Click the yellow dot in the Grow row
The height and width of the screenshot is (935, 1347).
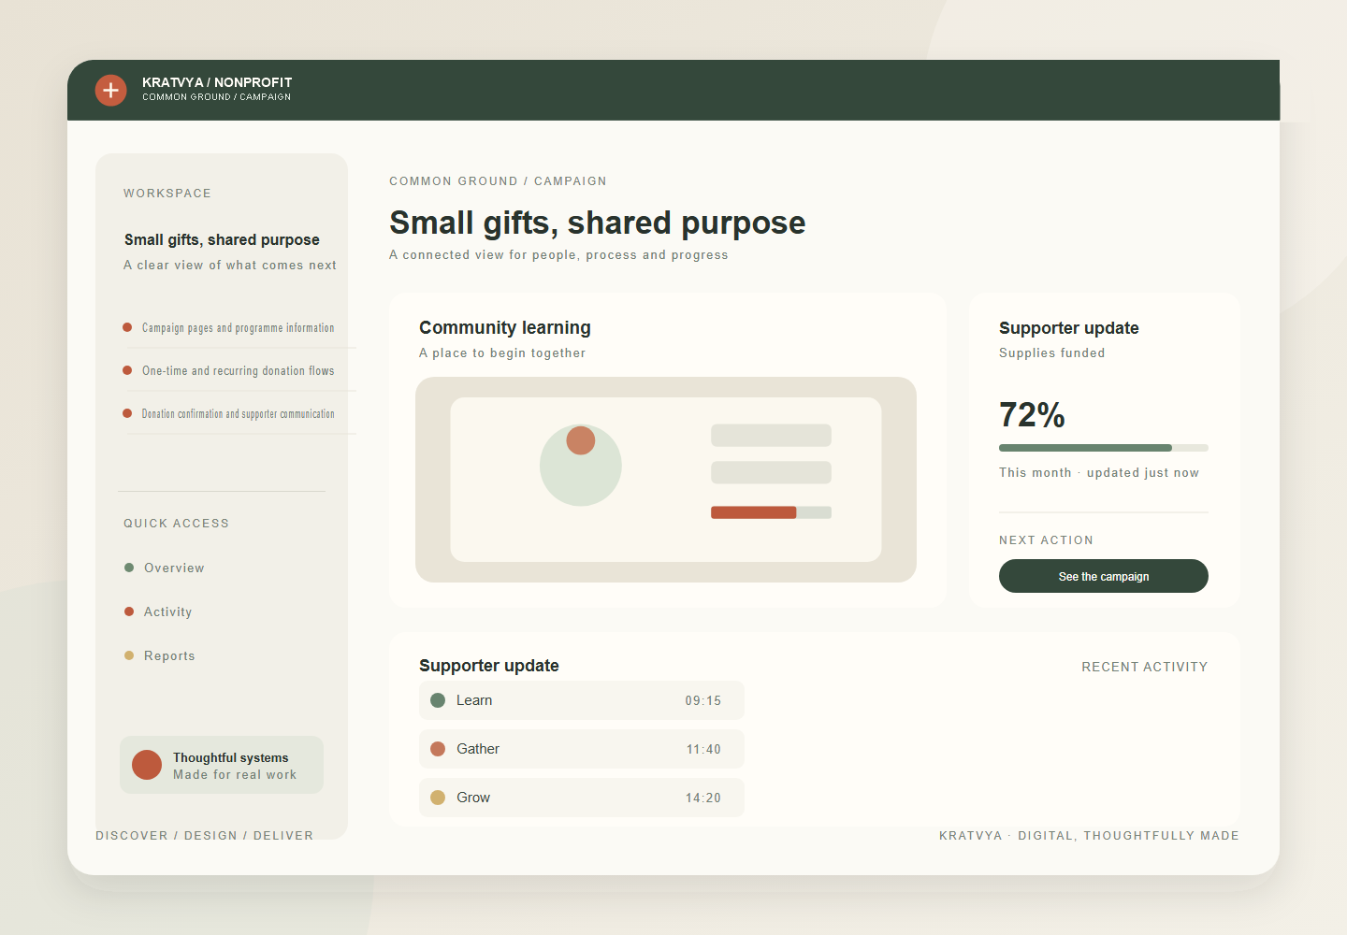coord(438,798)
